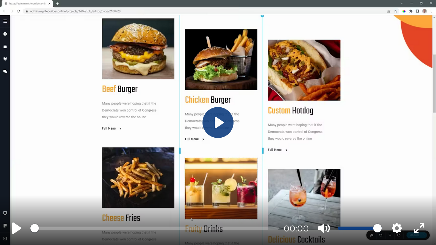Select the admin.mysitebuilder.online browser tab
Image resolution: width=436 pixels, height=245 pixels.
[x=27, y=4]
